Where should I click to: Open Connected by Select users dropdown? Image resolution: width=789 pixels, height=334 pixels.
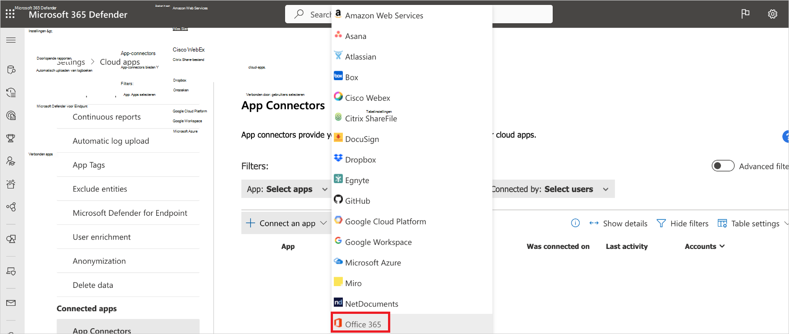click(553, 189)
